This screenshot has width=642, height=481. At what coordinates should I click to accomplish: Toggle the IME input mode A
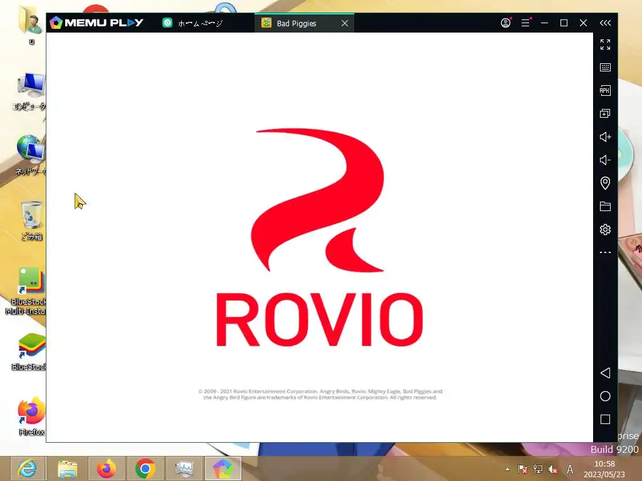569,469
